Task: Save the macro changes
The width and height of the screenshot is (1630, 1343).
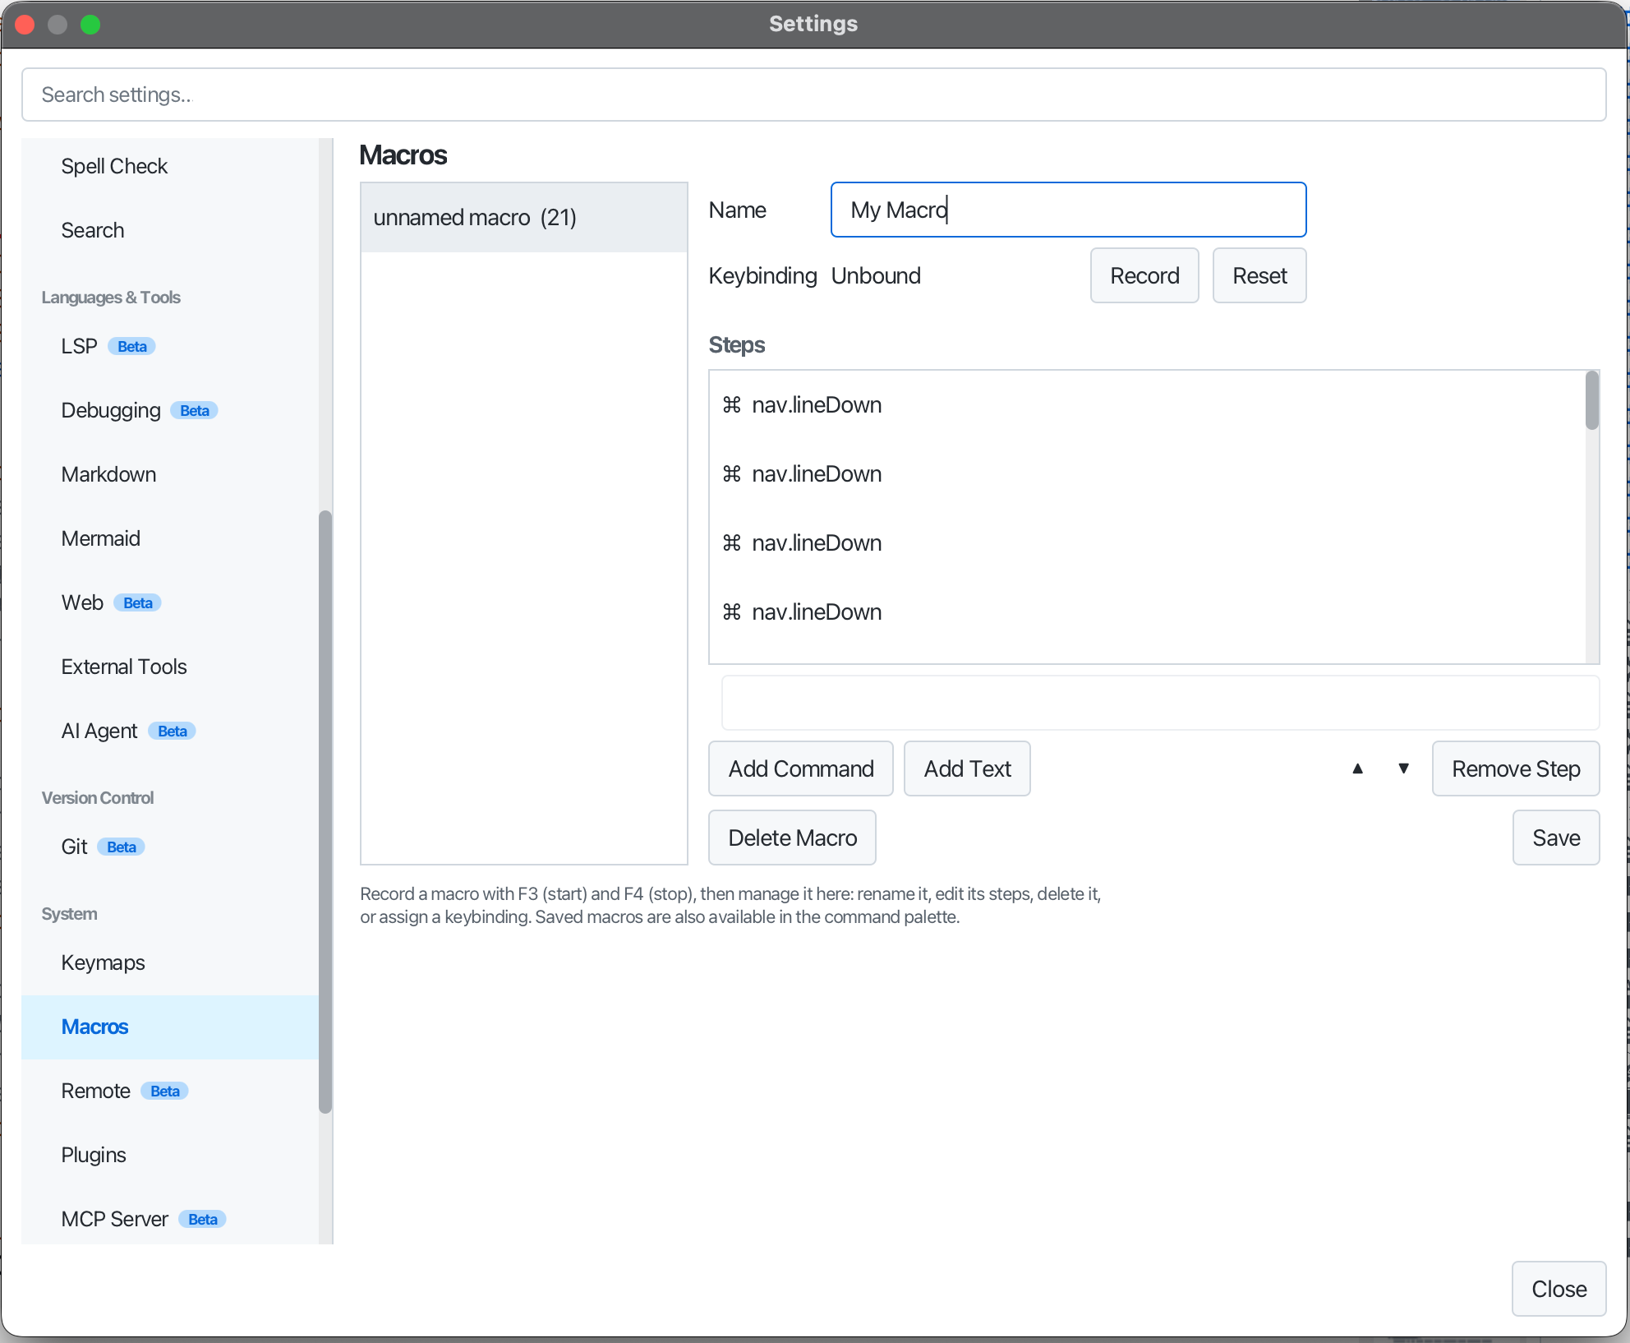Action: [x=1556, y=838]
